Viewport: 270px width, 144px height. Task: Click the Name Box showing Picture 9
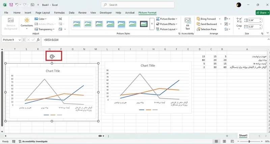pos(11,40)
